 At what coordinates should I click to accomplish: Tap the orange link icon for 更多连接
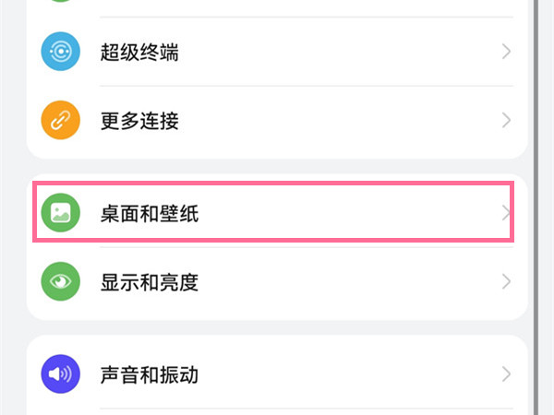pyautogui.click(x=61, y=120)
